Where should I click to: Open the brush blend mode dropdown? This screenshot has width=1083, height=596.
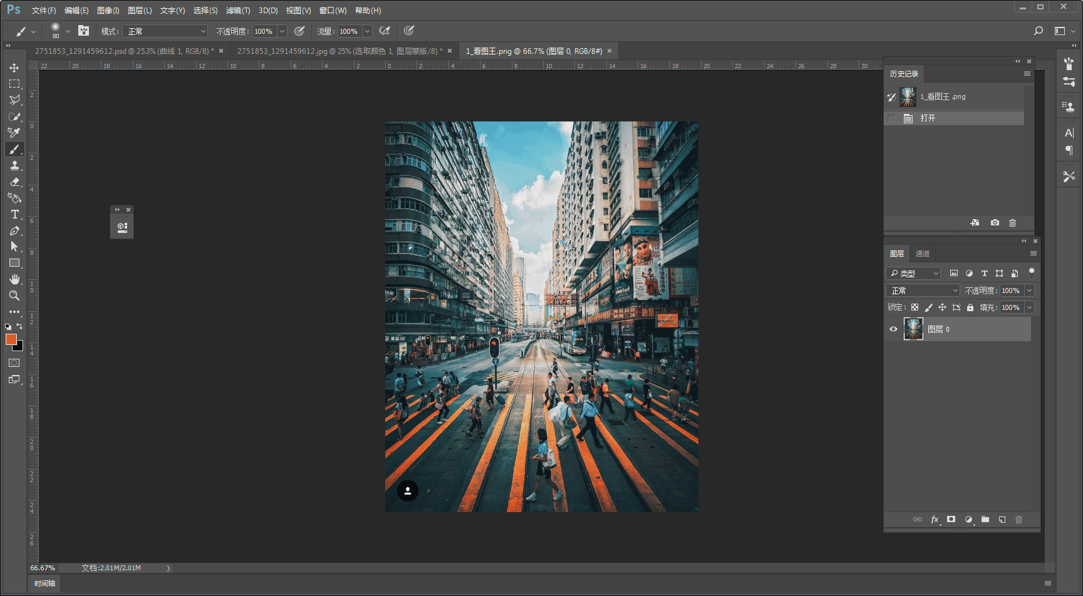pos(165,31)
